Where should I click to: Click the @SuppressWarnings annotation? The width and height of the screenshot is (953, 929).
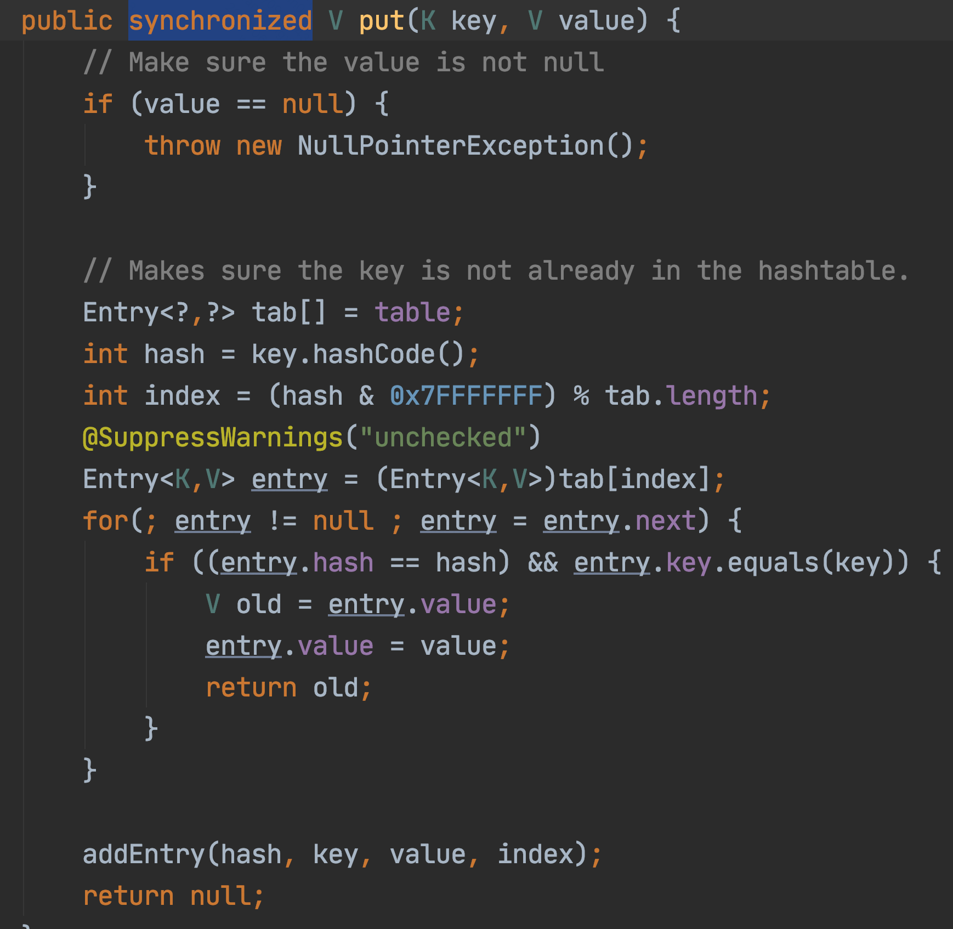(212, 438)
